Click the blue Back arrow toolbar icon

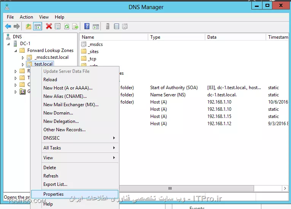pos(8,27)
